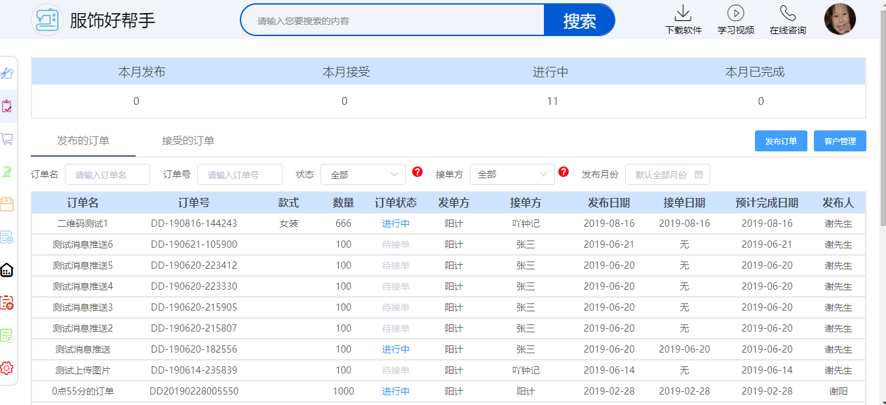Open order 测试消息推送6
Viewport: 886px width, 405px height.
point(83,244)
